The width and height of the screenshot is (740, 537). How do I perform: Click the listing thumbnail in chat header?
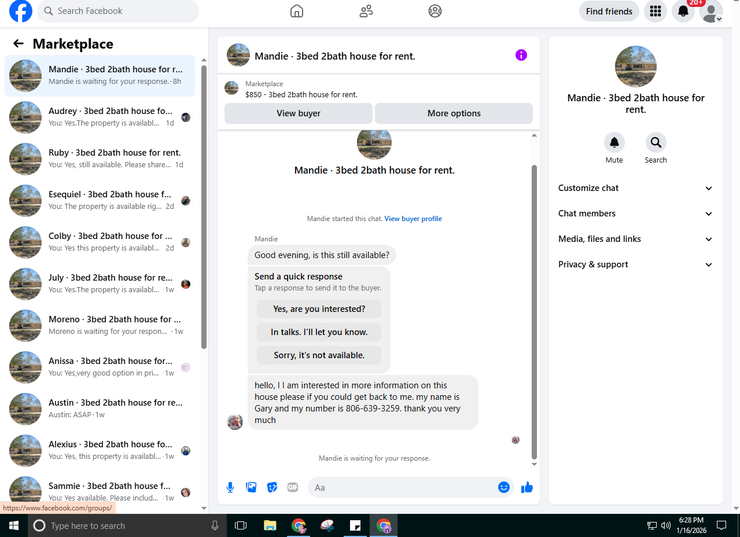coord(238,55)
